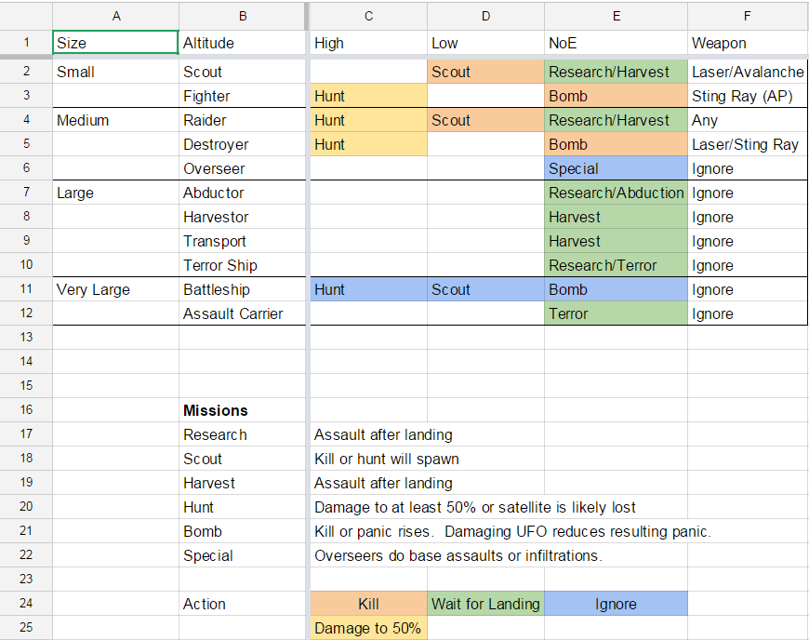Select the green Wait for Landing cell
The width and height of the screenshot is (809, 640).
(485, 604)
